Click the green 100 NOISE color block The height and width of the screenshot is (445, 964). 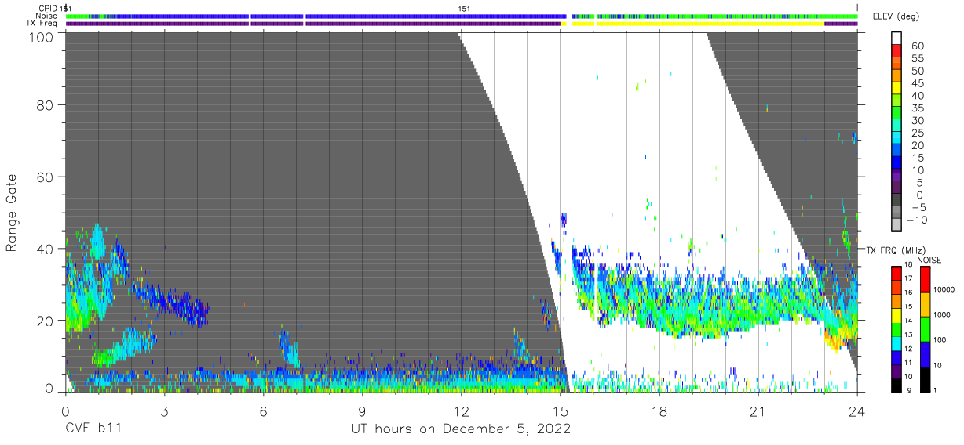click(x=924, y=330)
